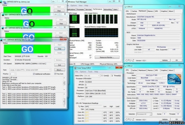Open Help menu in Task Manager

(86, 5)
